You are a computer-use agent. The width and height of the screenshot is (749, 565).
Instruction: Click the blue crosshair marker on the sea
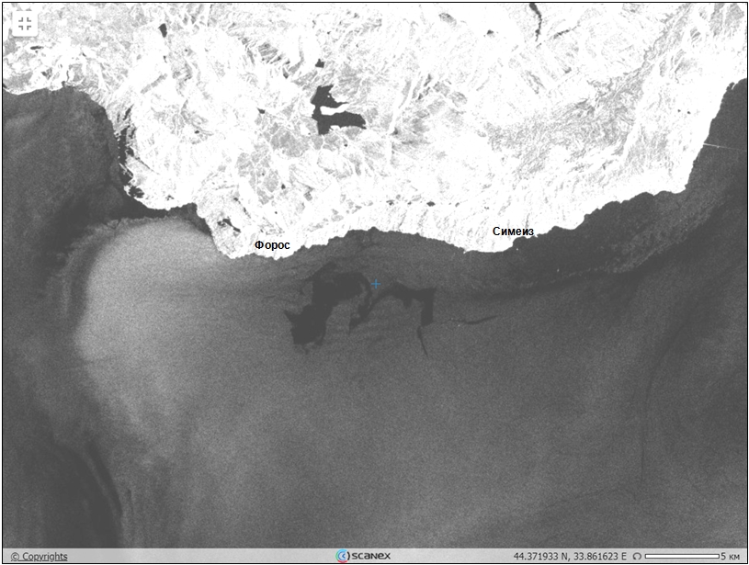[376, 284]
